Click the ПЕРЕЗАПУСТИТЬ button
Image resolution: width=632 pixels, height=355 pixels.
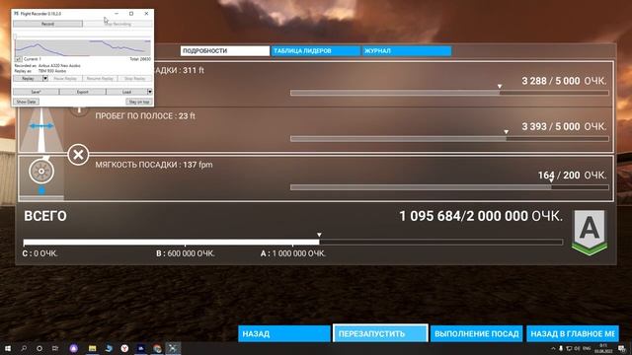tap(380, 333)
